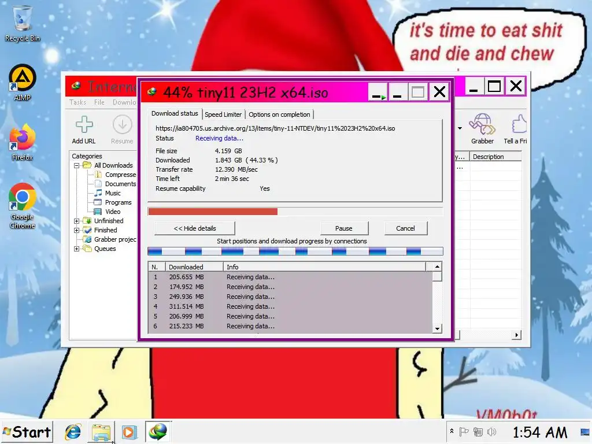This screenshot has width=592, height=444.
Task: Launch AIMP from the desktop
Action: 23,83
